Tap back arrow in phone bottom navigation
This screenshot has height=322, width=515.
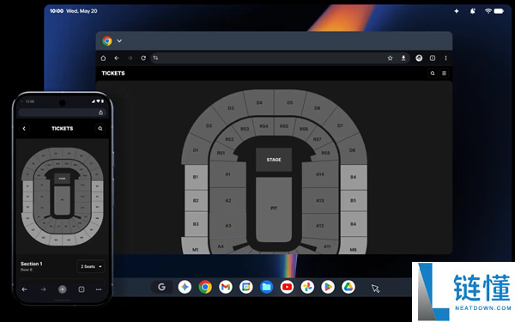click(x=24, y=289)
